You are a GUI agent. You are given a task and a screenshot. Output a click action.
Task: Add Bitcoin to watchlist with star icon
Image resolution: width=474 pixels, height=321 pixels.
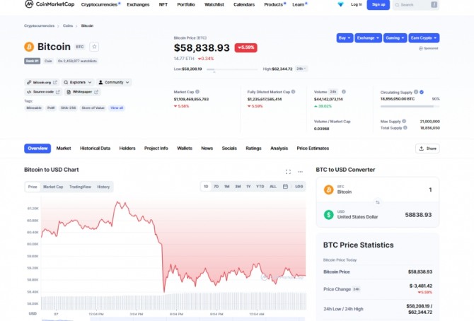click(94, 47)
